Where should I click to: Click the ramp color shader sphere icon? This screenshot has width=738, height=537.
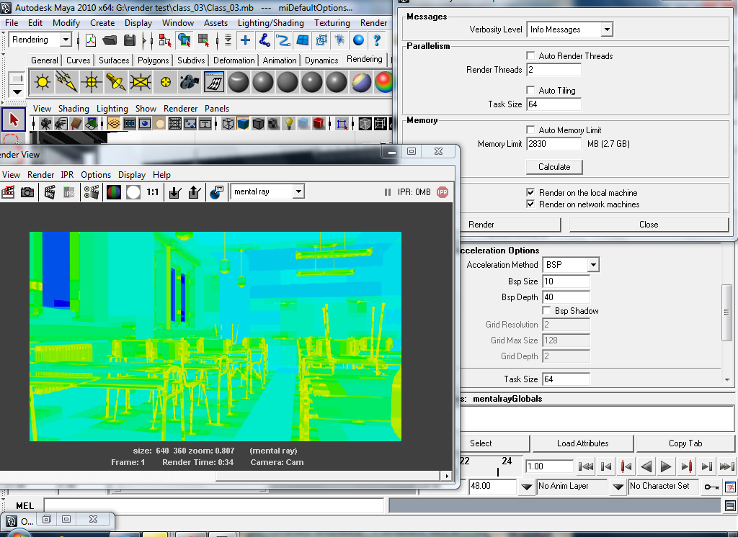(383, 82)
